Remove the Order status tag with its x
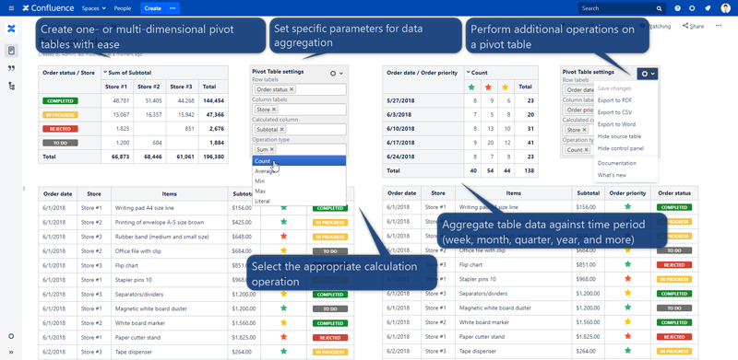Viewport: 738px width, 360px height. pyautogui.click(x=292, y=89)
